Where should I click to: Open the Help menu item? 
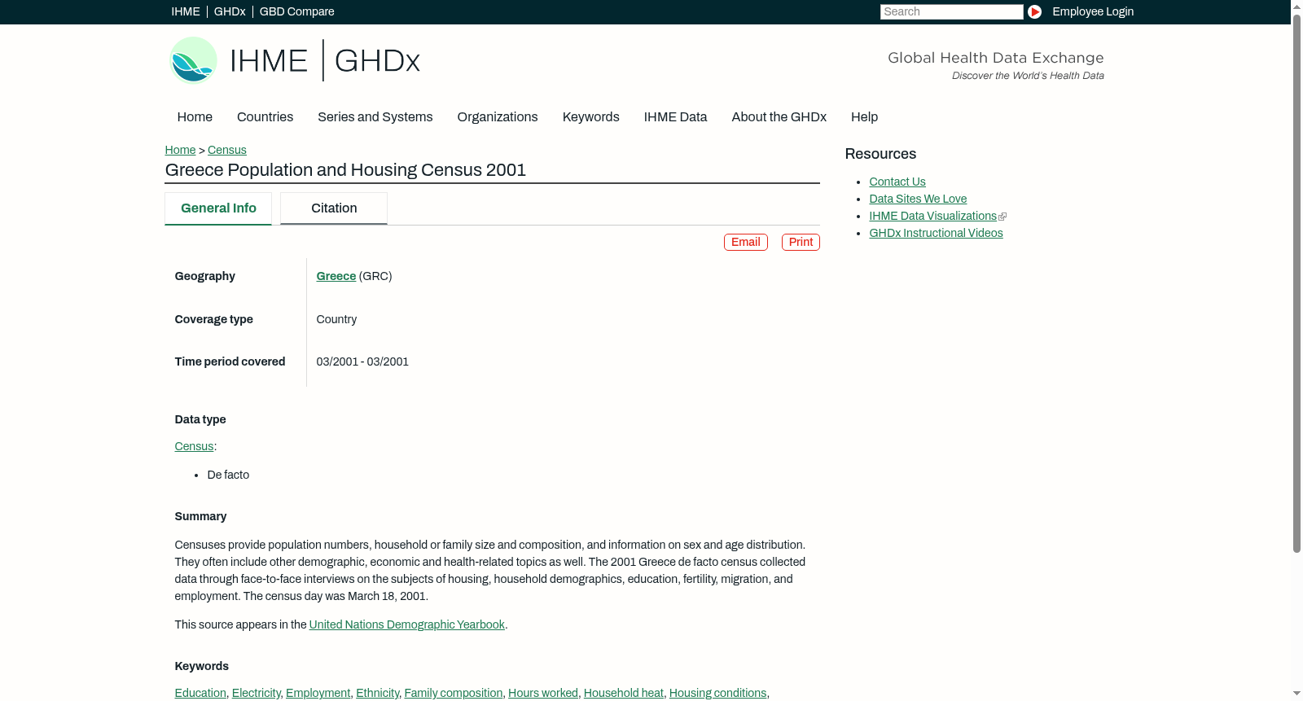click(x=865, y=117)
